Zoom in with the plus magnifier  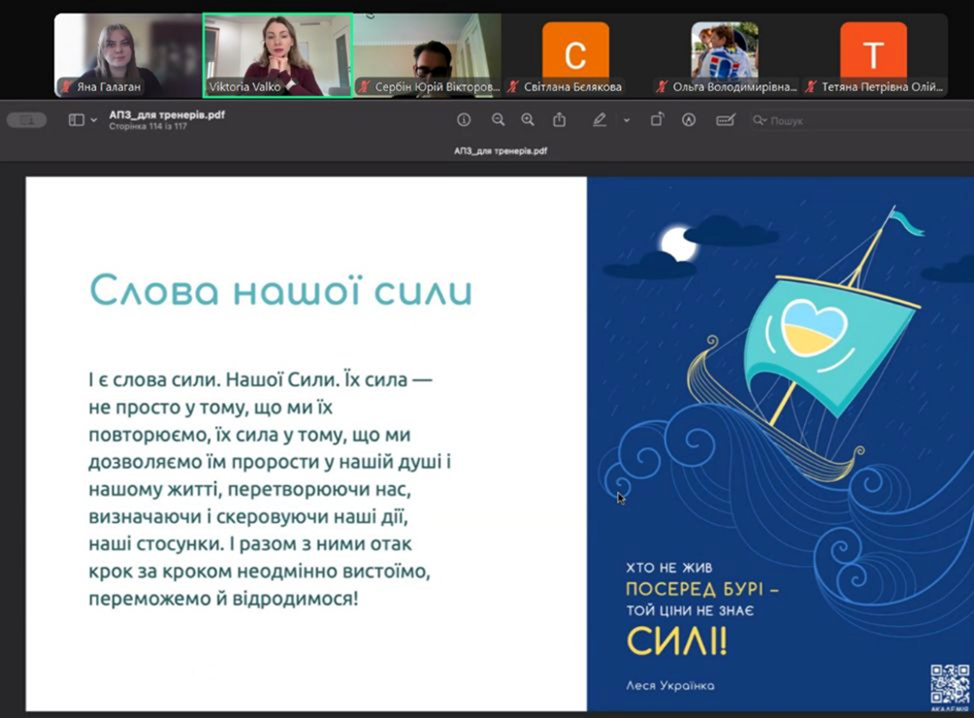pos(528,120)
